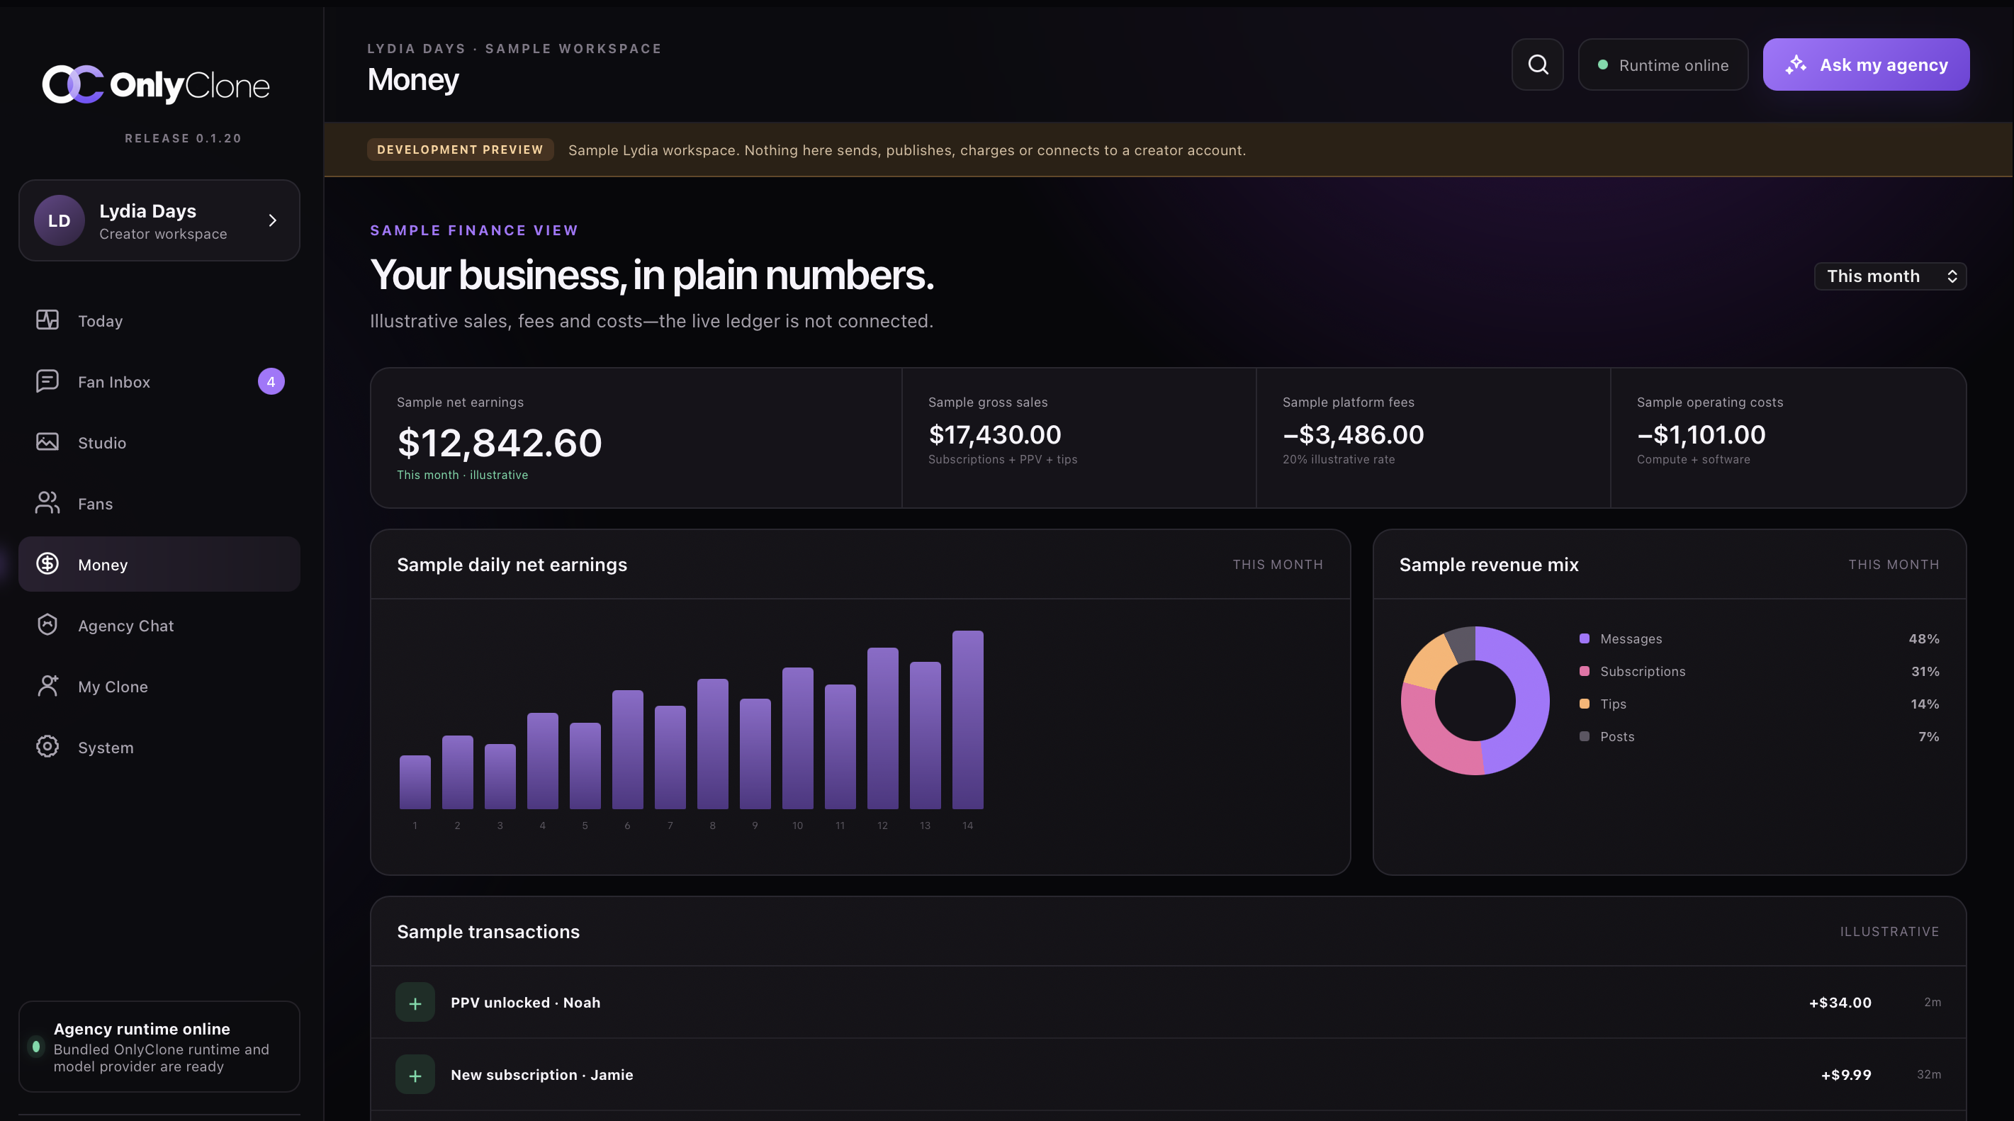Click the $12,842.60 net earnings value
This screenshot has width=2014, height=1121.
point(500,442)
